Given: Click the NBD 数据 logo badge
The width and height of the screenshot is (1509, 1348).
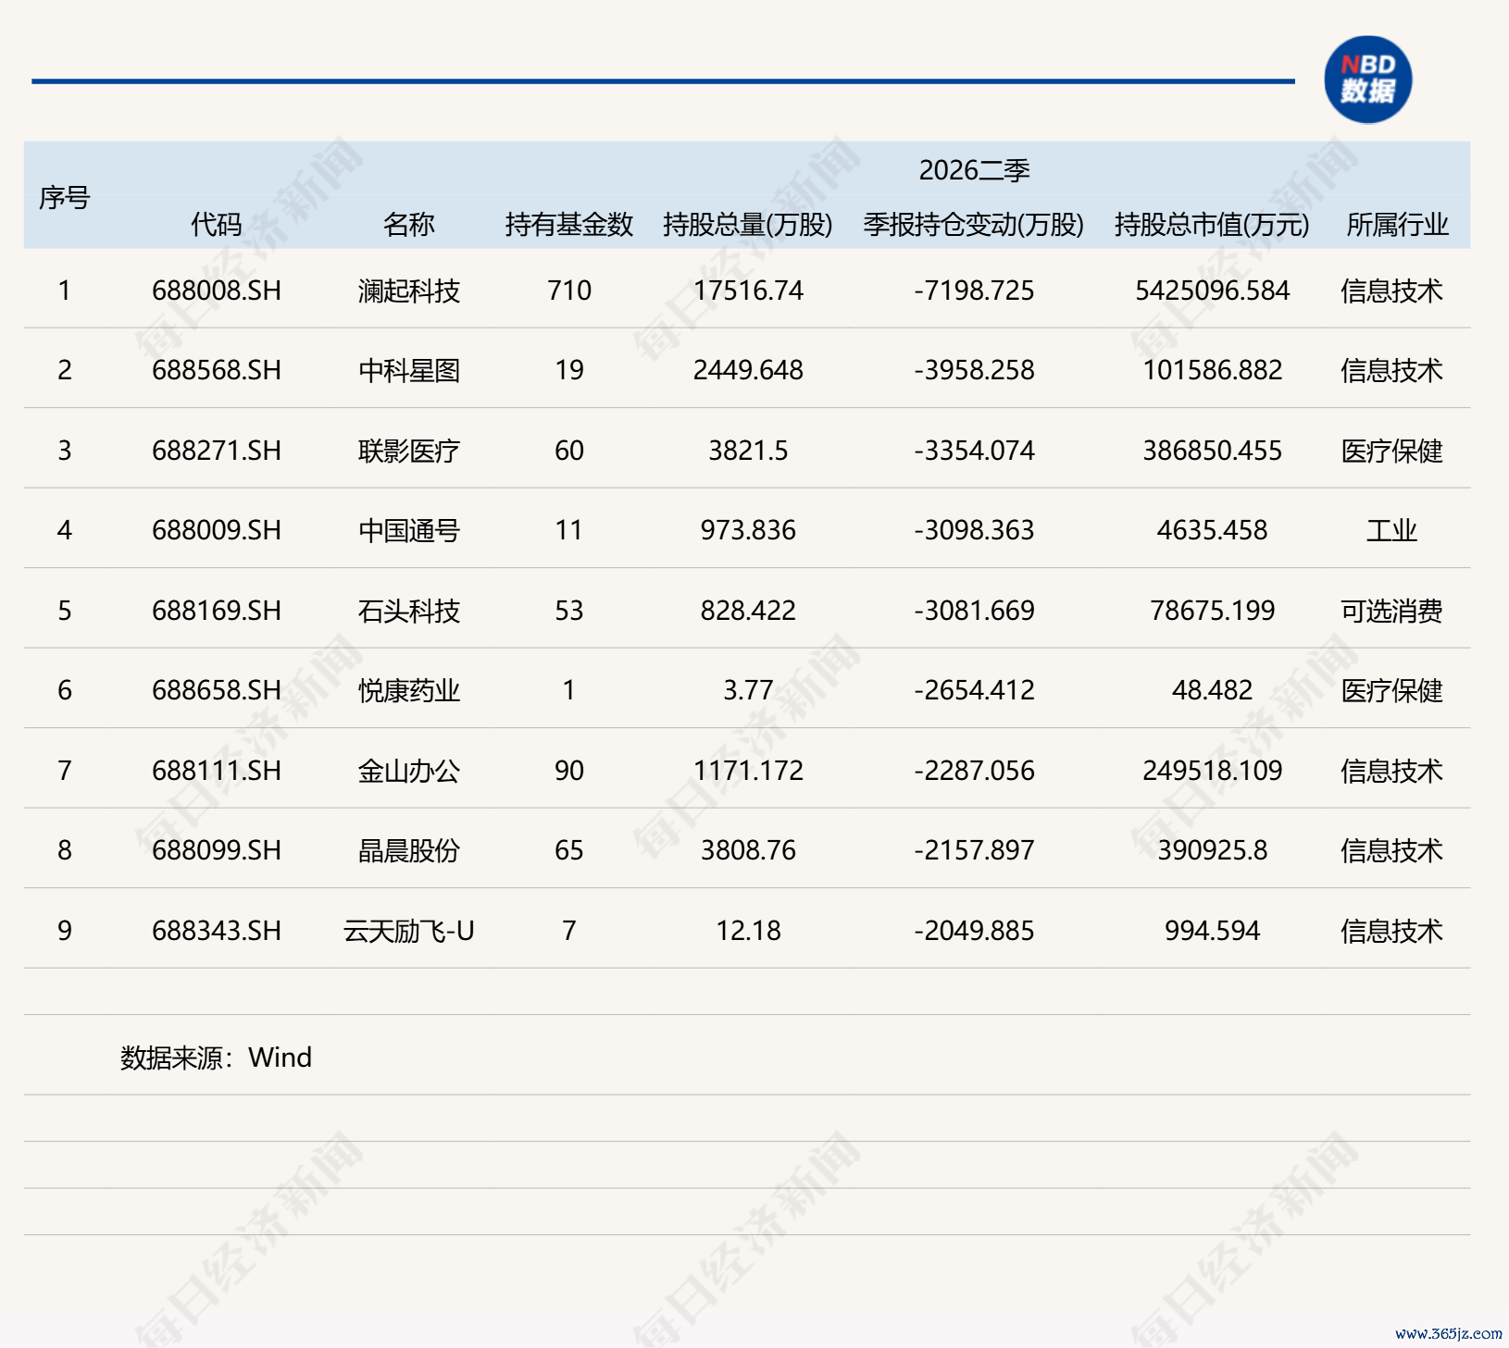Looking at the screenshot, I should pyautogui.click(x=1367, y=80).
